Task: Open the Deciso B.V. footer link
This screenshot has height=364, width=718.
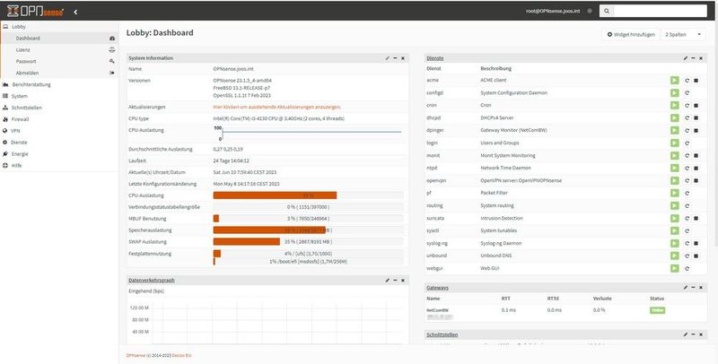Action: pos(182,355)
